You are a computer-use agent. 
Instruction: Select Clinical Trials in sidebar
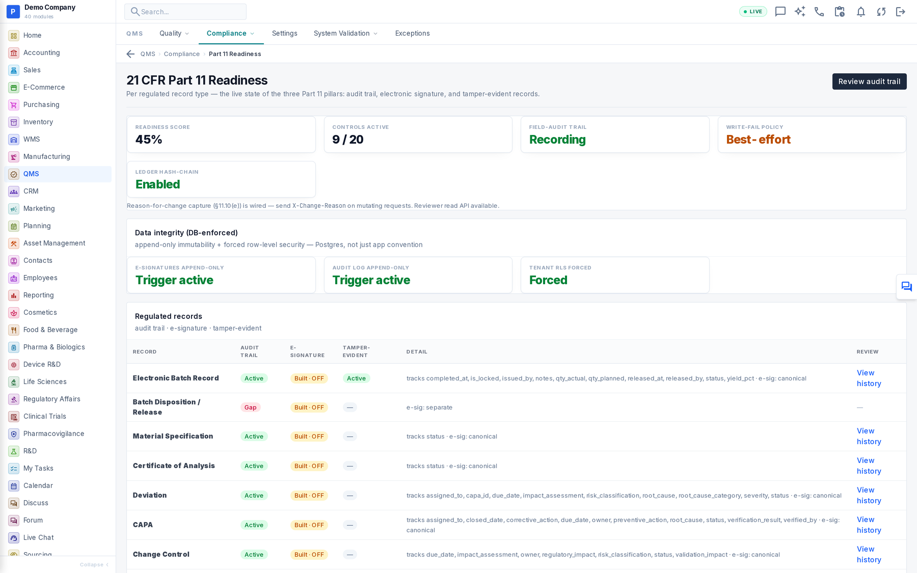58,417
